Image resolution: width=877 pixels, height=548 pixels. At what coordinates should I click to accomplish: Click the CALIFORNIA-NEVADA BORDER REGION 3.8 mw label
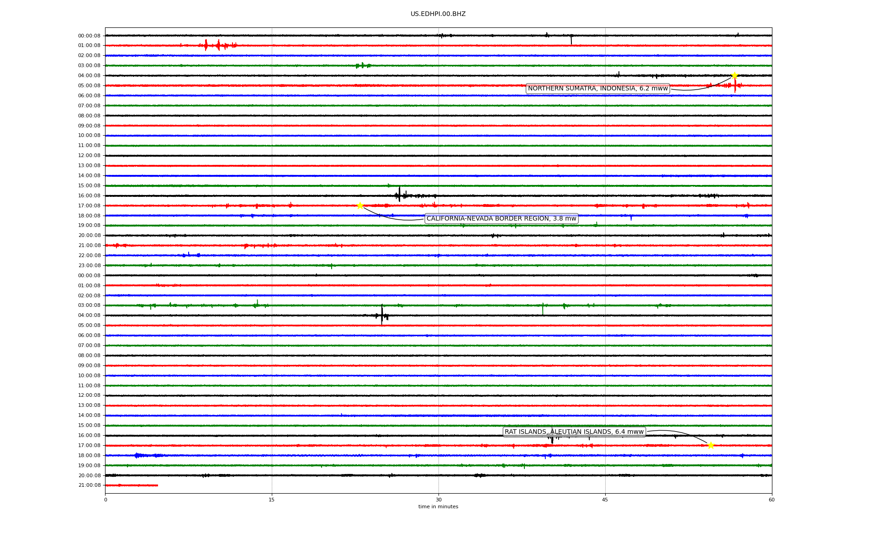coord(501,219)
